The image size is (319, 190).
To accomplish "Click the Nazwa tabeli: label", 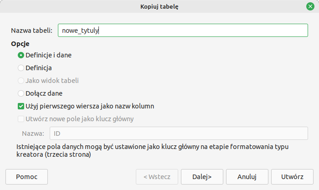I will coord(32,31).
